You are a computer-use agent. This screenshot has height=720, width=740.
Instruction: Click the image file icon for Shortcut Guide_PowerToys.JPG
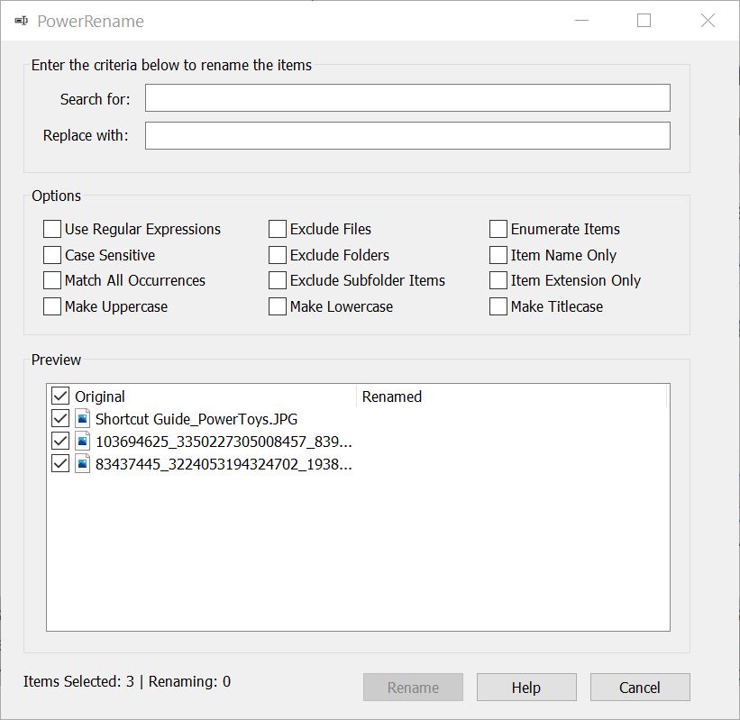tap(83, 419)
